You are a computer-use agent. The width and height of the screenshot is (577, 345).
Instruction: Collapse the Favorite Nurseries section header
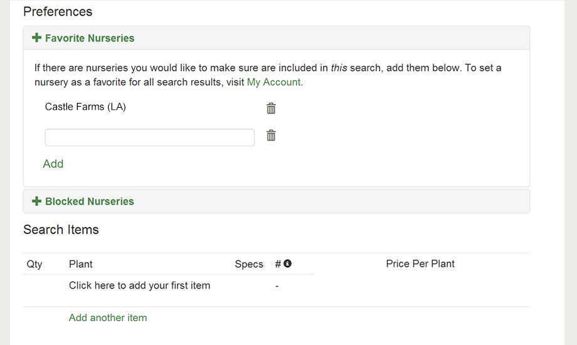[277, 38]
